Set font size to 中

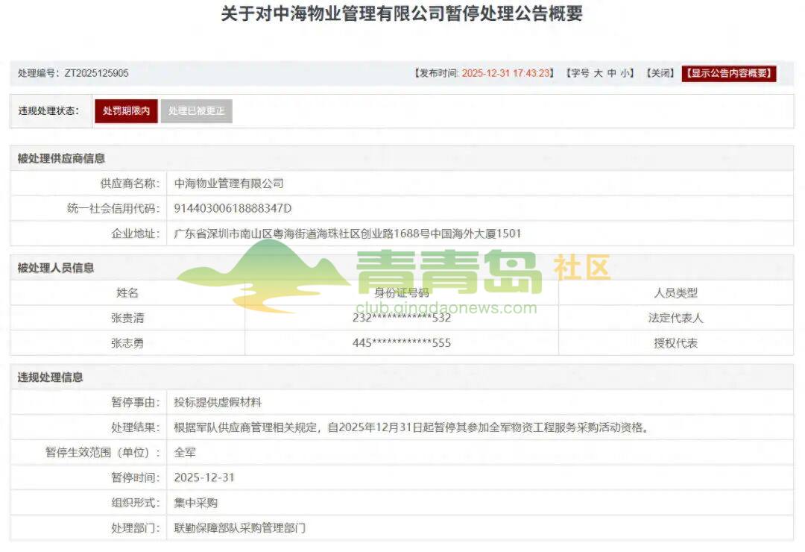coord(611,74)
